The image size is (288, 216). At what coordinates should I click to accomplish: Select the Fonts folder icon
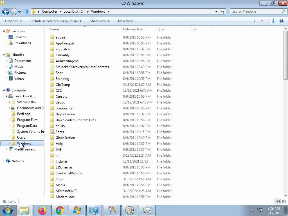point(52,132)
